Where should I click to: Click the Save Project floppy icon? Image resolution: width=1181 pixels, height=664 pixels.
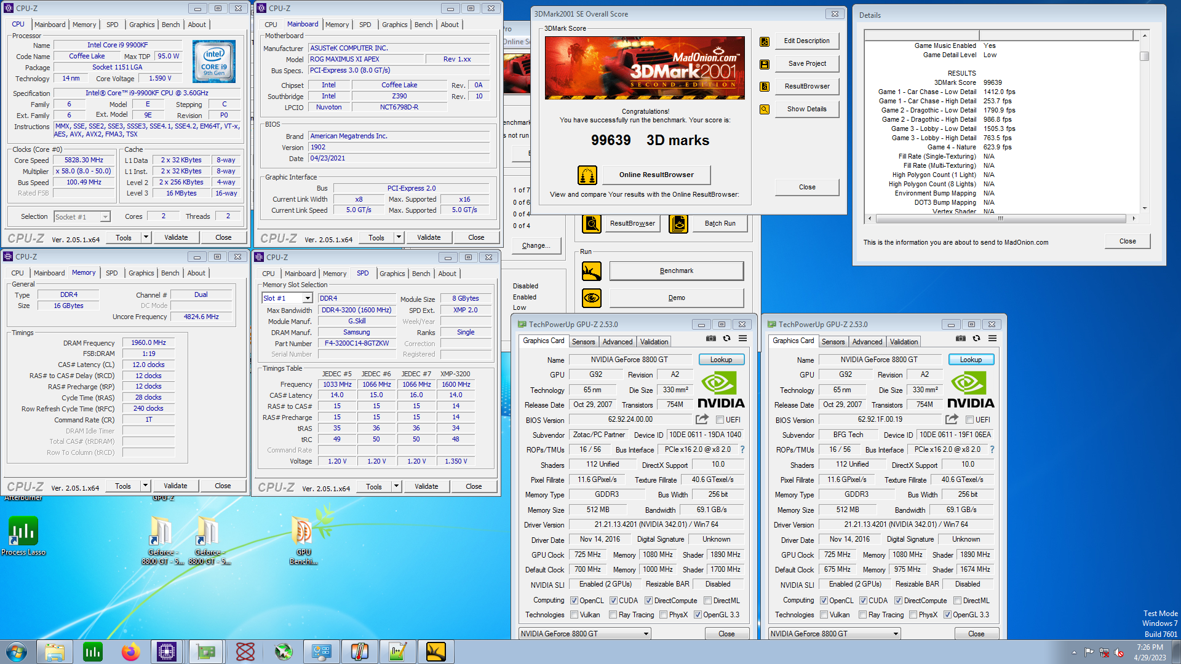pyautogui.click(x=765, y=64)
